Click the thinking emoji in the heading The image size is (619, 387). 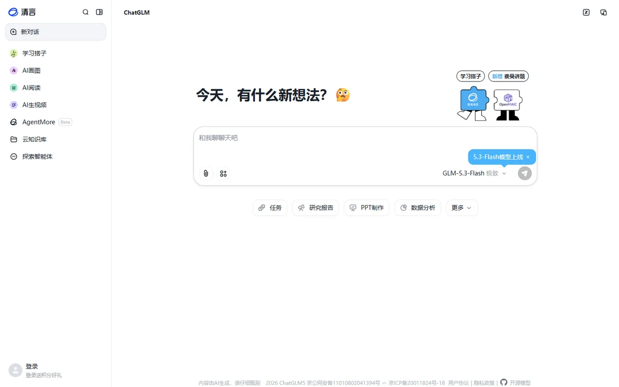tap(343, 95)
